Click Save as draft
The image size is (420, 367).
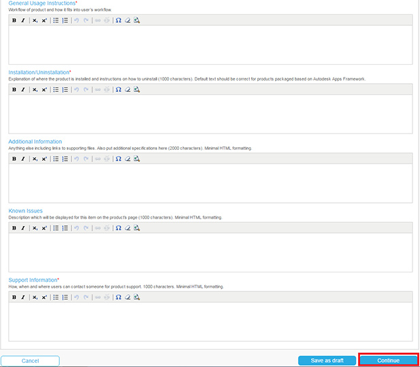pos(327,360)
